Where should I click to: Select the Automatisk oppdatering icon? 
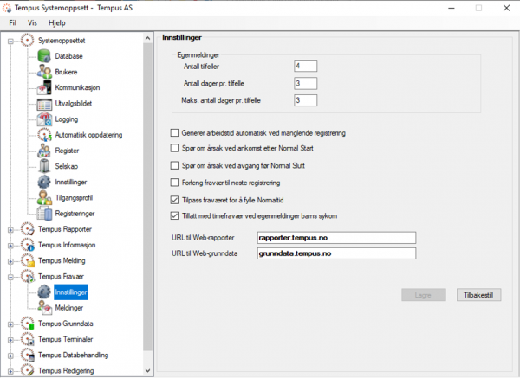(43, 135)
